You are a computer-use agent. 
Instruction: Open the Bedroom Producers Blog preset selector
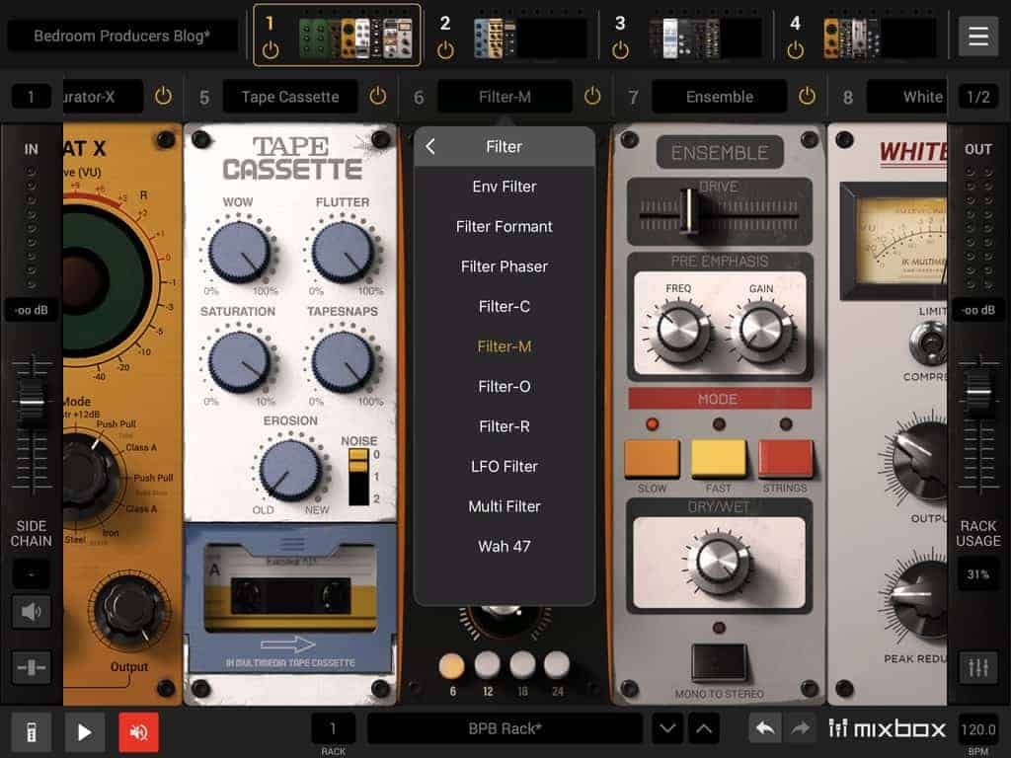coord(121,37)
